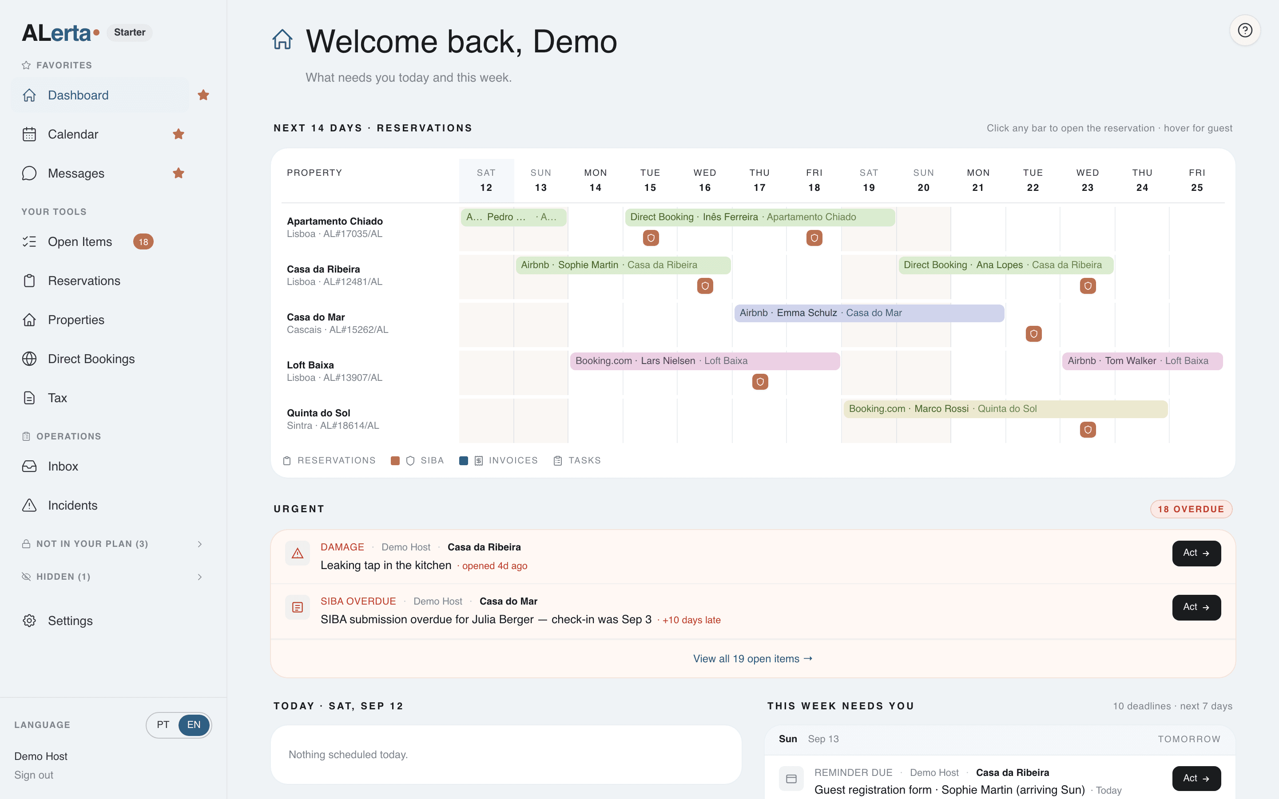
Task: Click Act on Guest registration form reminder
Action: 1196,779
